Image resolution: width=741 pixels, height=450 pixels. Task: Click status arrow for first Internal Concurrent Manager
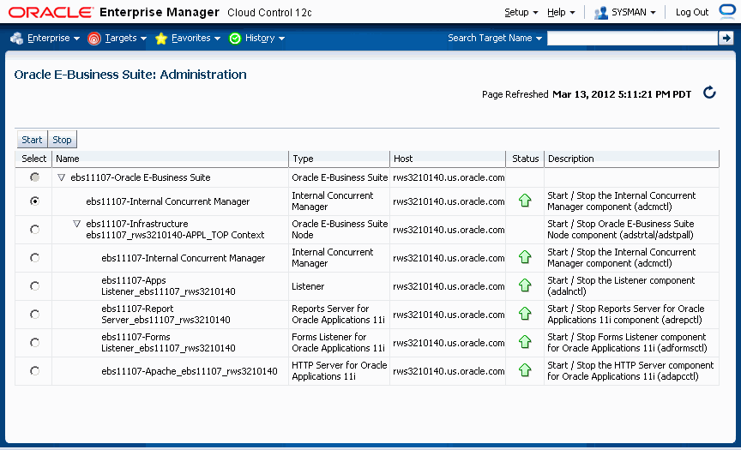click(x=525, y=201)
